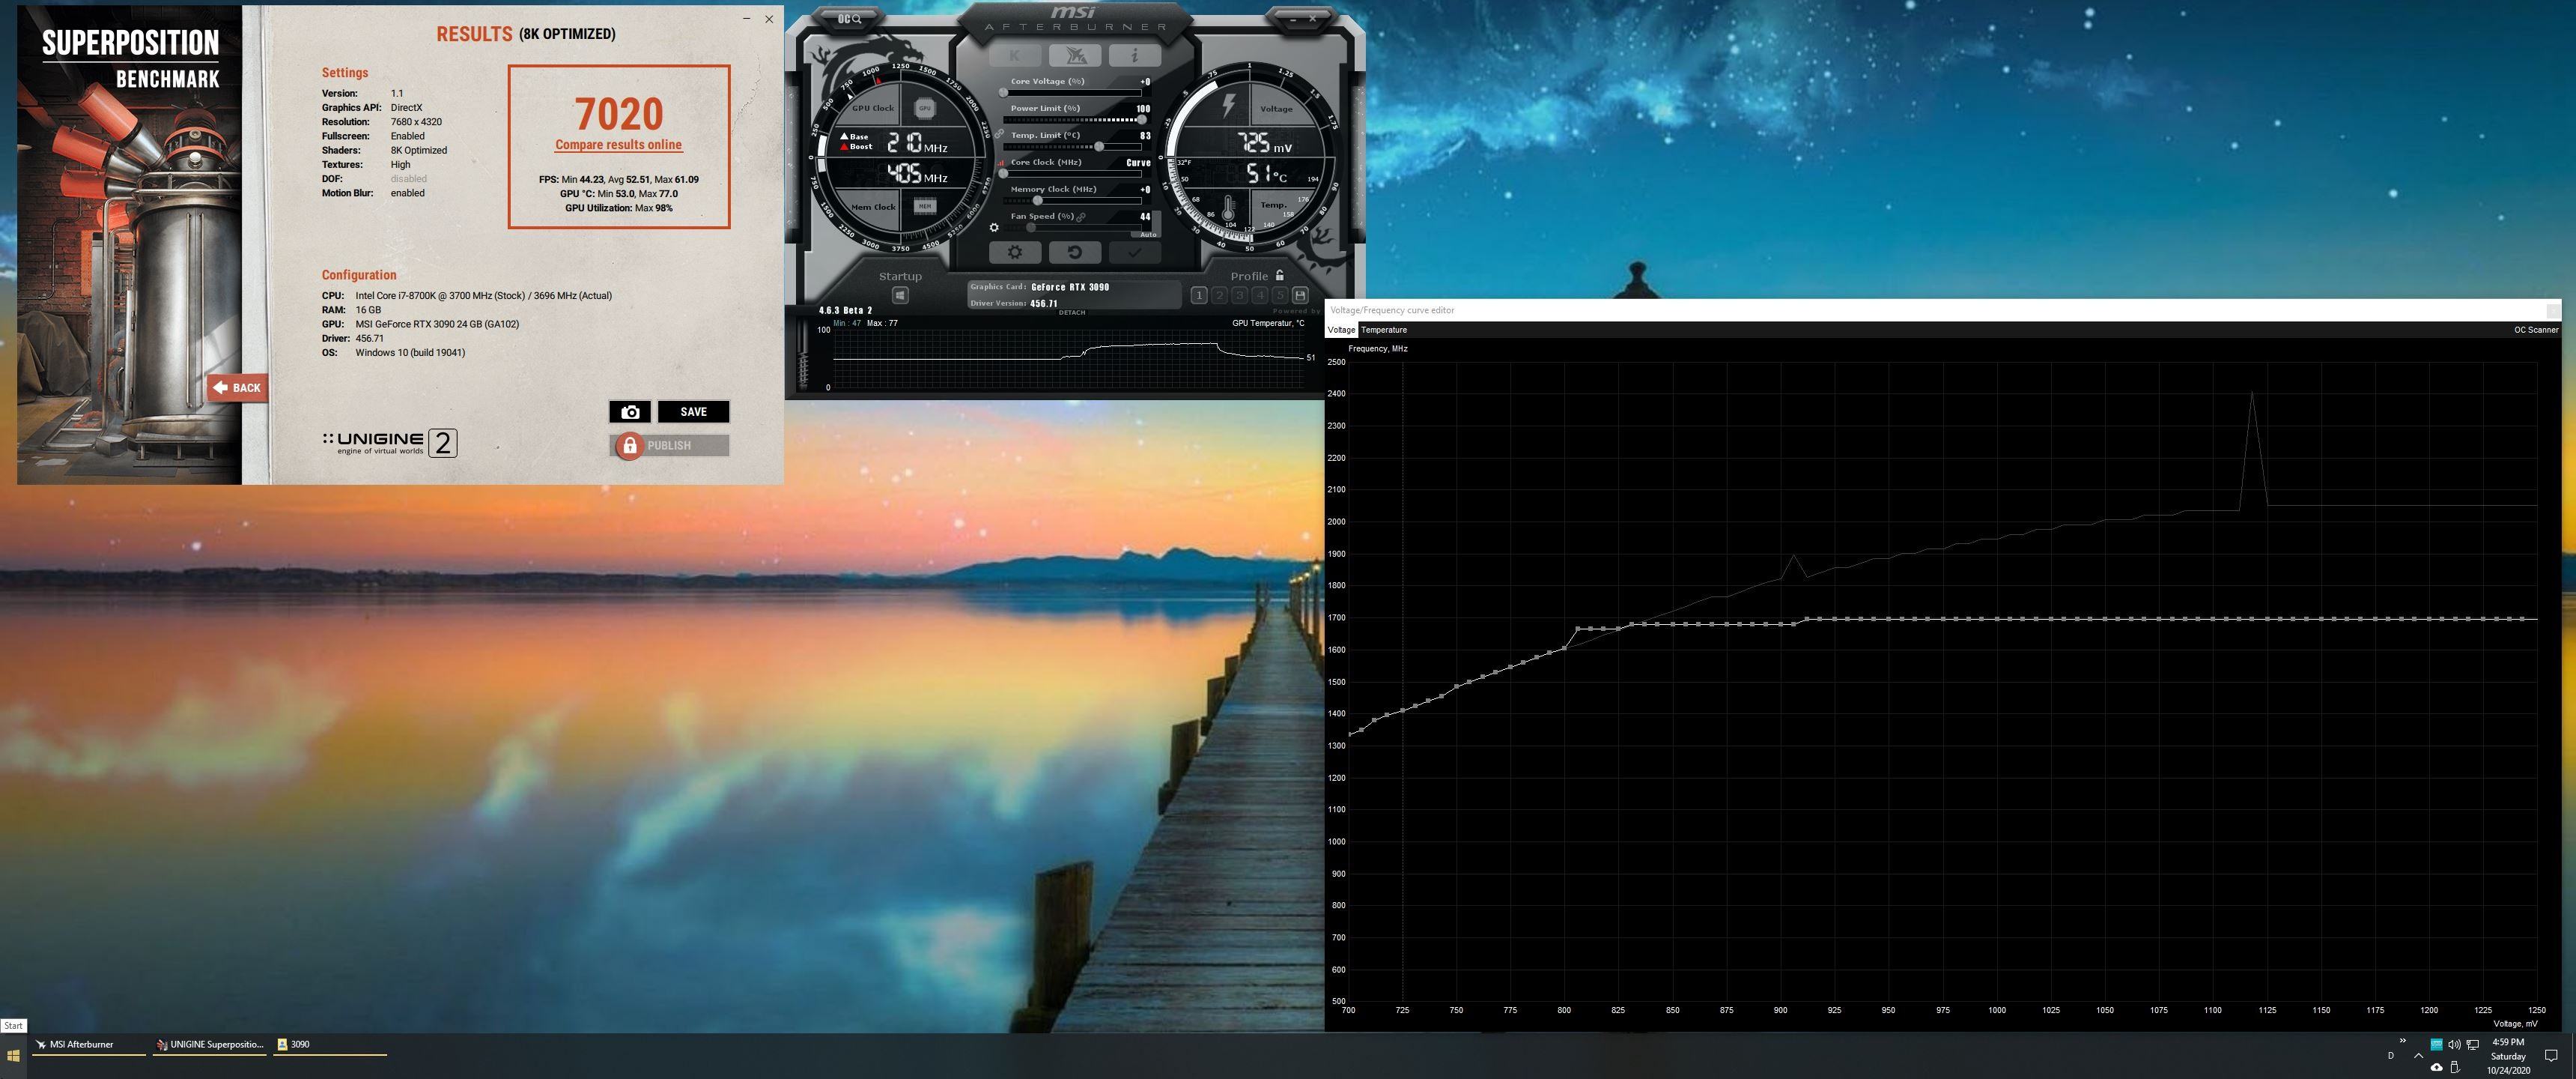
Task: Click the Core Voltage slider handle
Action: [x=1003, y=93]
